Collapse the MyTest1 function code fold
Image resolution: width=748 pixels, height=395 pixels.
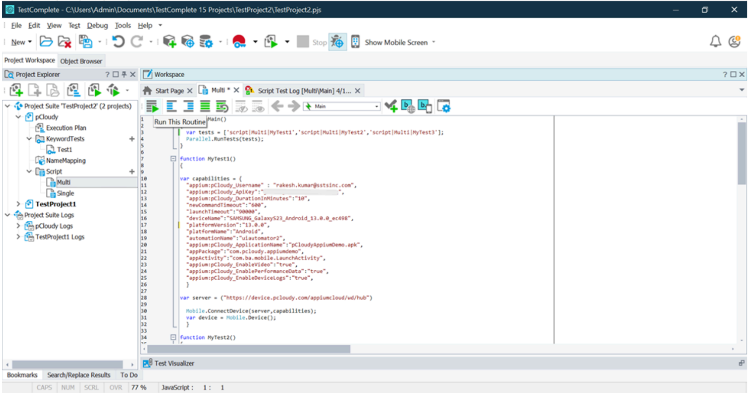point(173,159)
